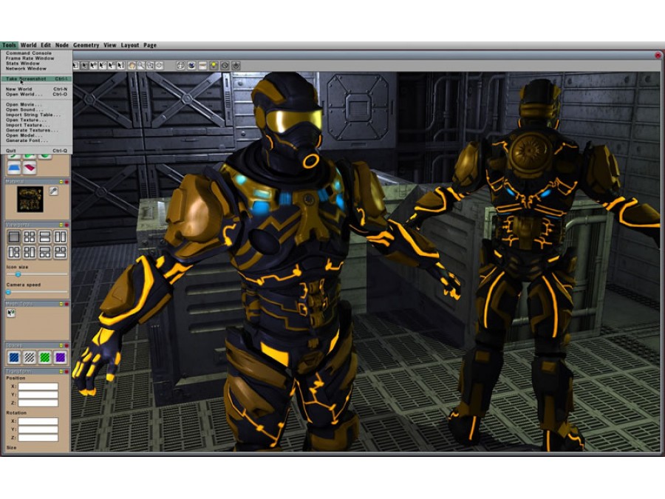Image resolution: width=665 pixels, height=499 pixels.
Task: Click Generate Font... menu entry
Action: [27, 140]
